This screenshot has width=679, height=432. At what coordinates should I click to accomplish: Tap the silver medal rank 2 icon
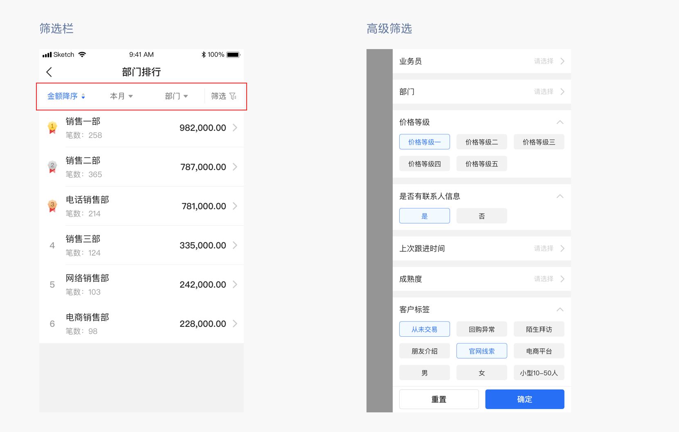(x=52, y=167)
